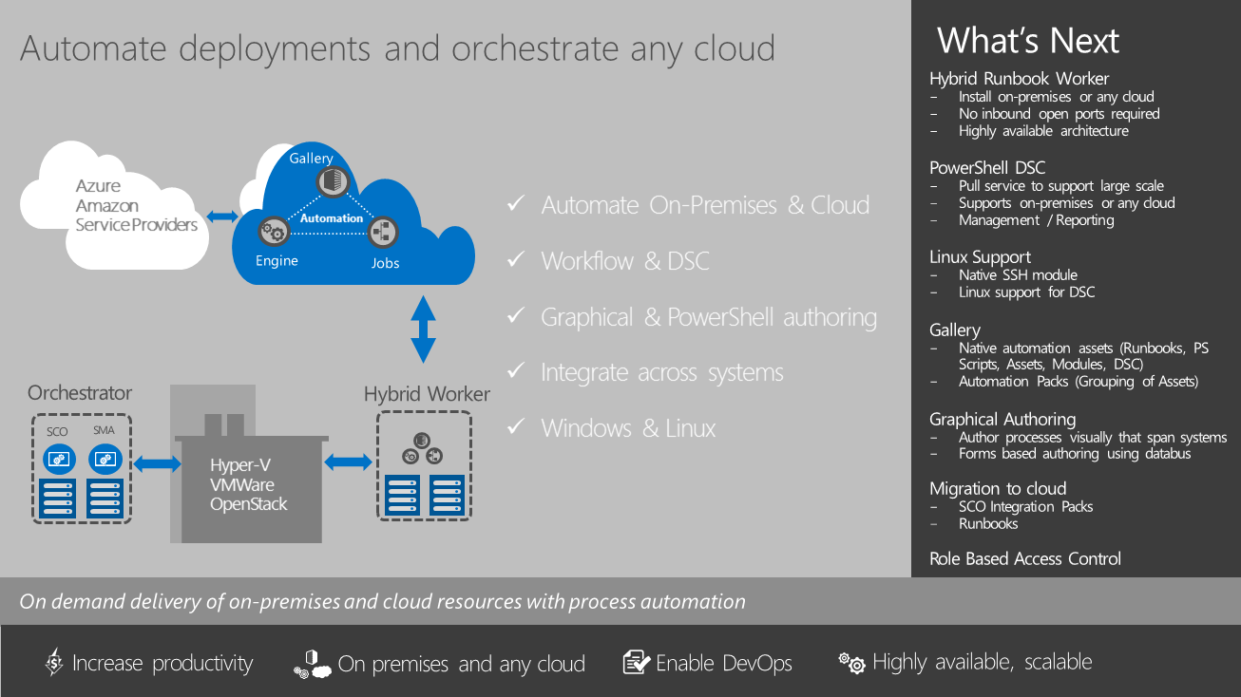Click 'Highly available architecture' bullet
This screenshot has height=697, width=1241.
click(x=1043, y=131)
